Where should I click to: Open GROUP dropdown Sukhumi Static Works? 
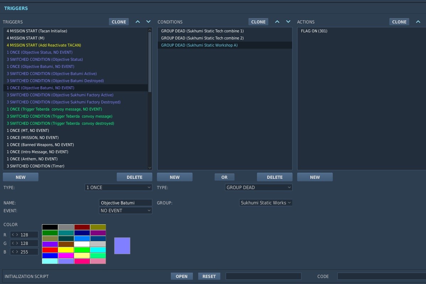tap(265, 203)
